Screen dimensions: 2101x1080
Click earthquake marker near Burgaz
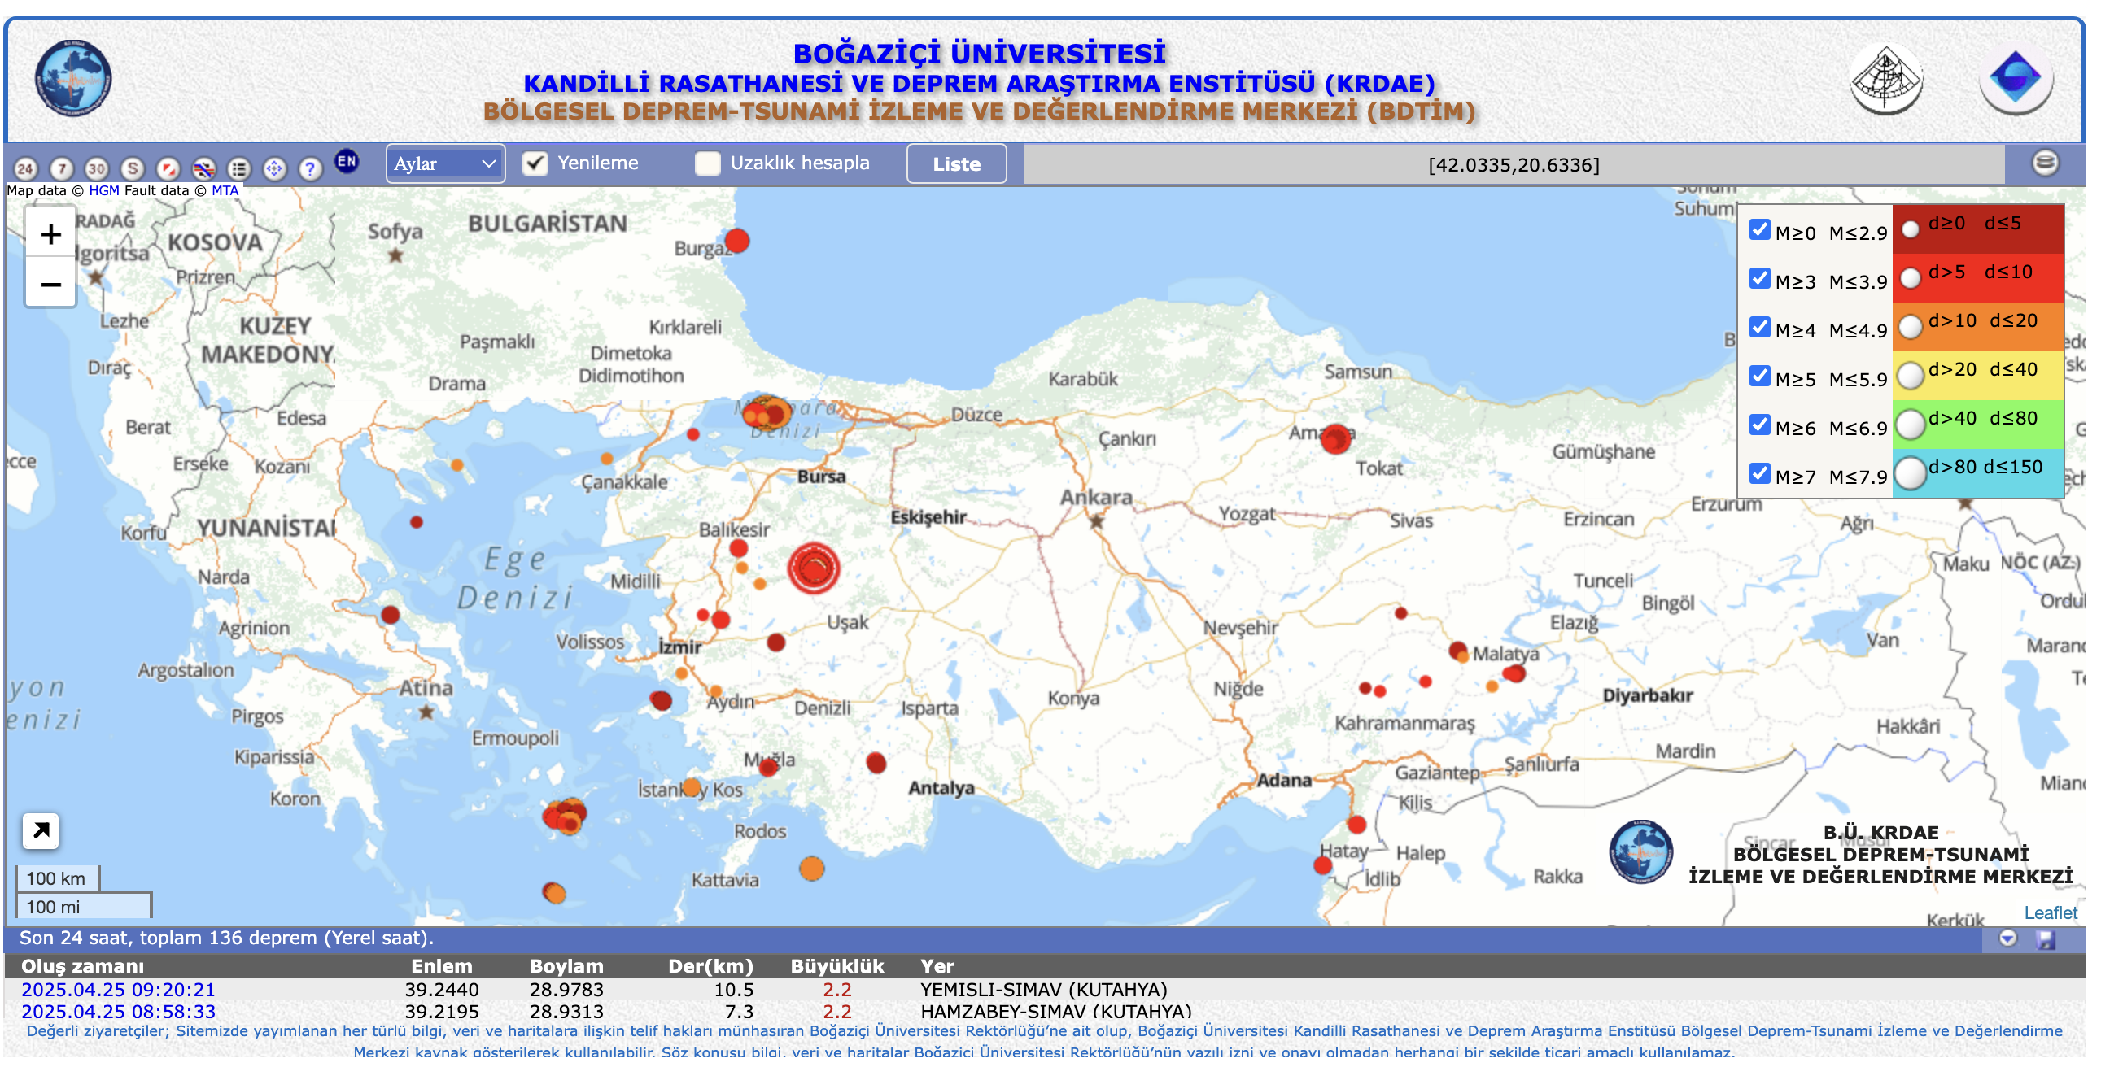[736, 242]
